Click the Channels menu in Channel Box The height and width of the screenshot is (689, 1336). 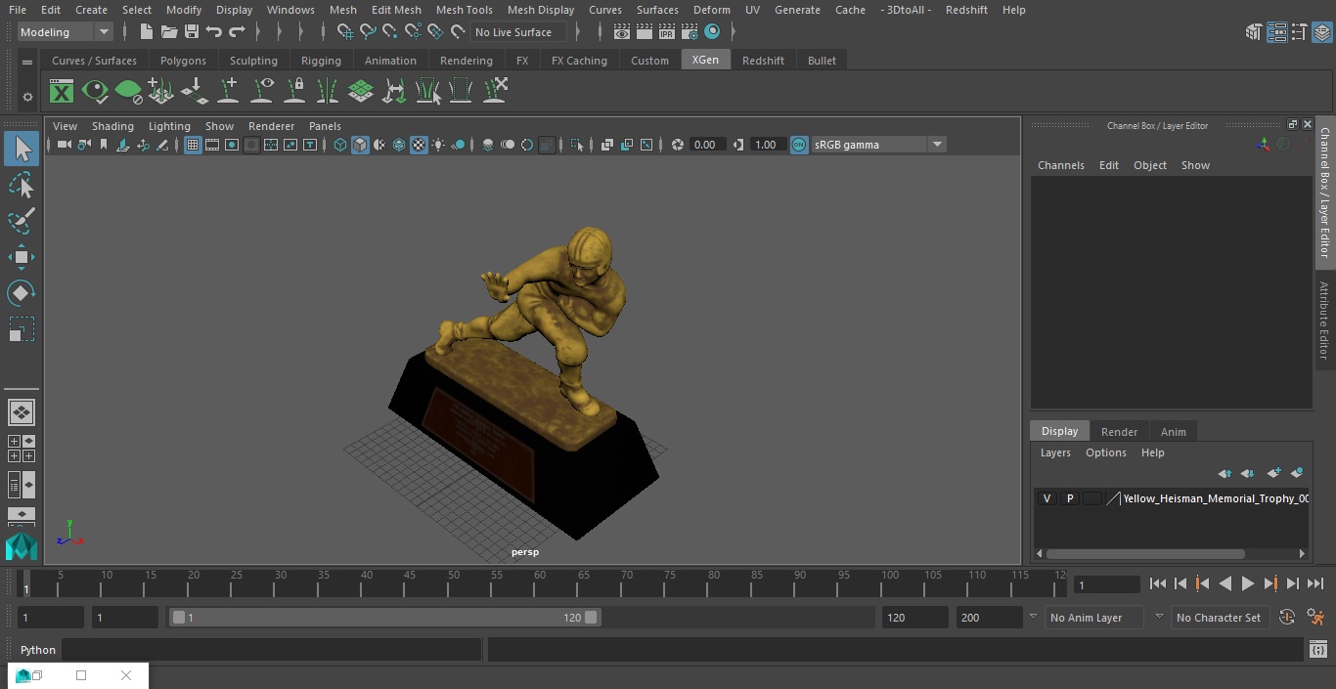tap(1061, 165)
